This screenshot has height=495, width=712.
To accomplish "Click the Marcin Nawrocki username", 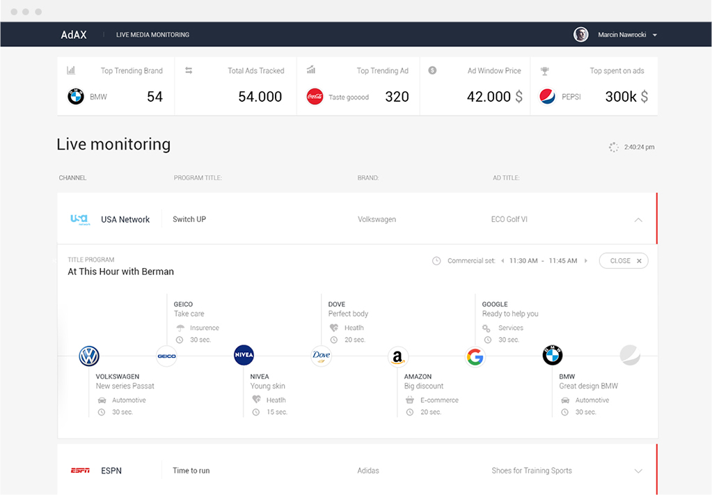I will pyautogui.click(x=622, y=35).
